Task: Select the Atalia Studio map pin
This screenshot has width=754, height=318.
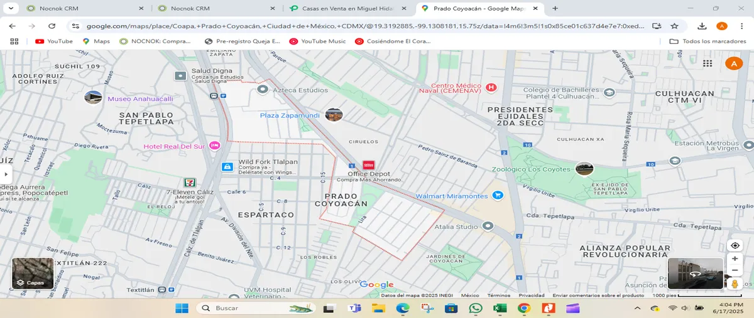Action: click(488, 226)
